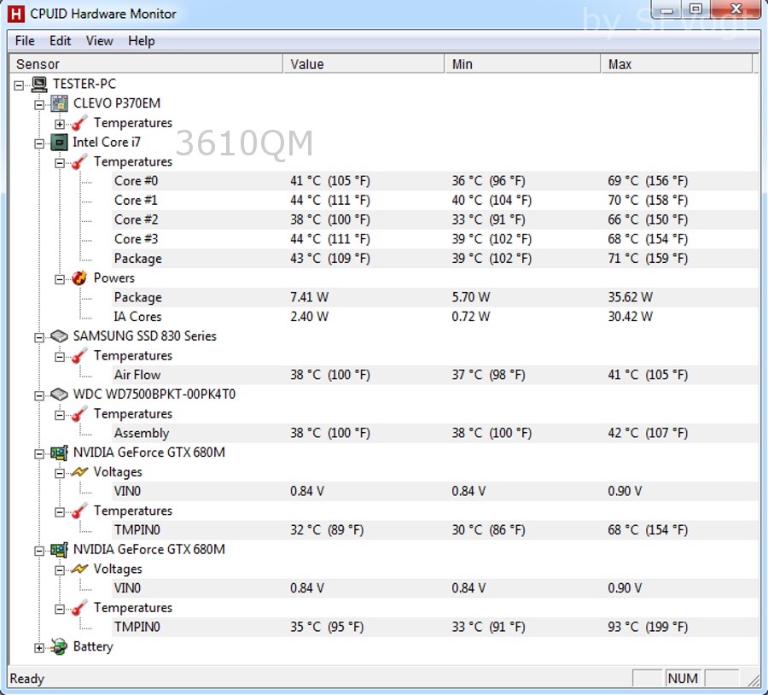Click the Battery icon
The height and width of the screenshot is (695, 768).
(59, 646)
